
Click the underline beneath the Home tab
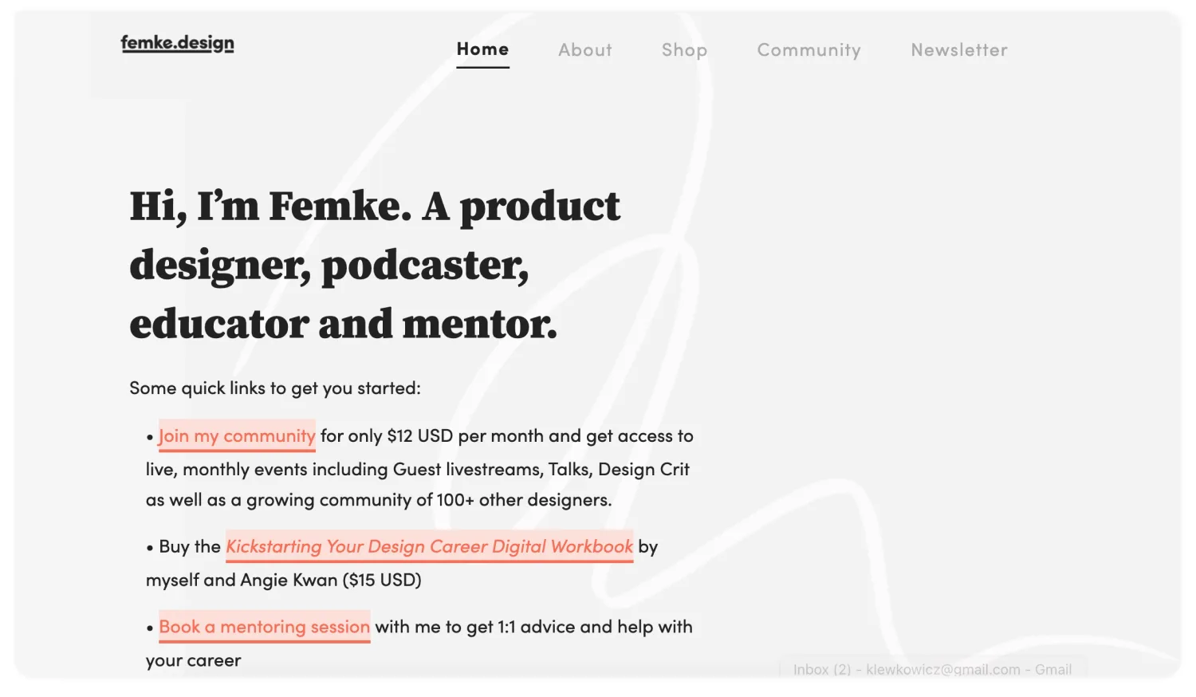[x=482, y=67]
